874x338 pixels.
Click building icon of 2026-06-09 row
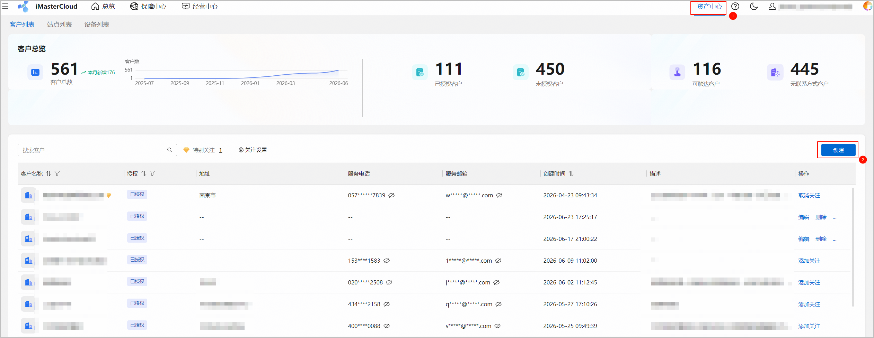[x=28, y=261]
